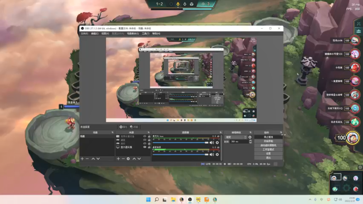363x204 pixels.
Task: Open 设置 in Controls panel
Action: tap(268, 154)
